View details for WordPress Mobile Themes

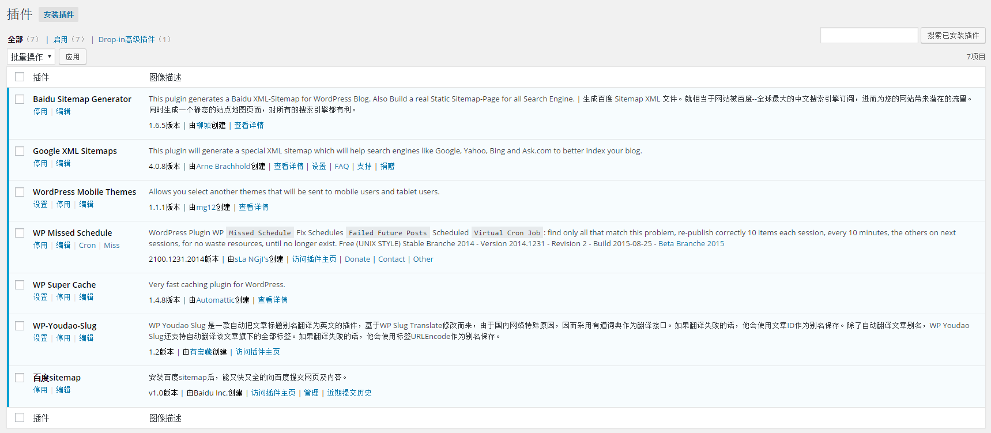click(x=254, y=207)
